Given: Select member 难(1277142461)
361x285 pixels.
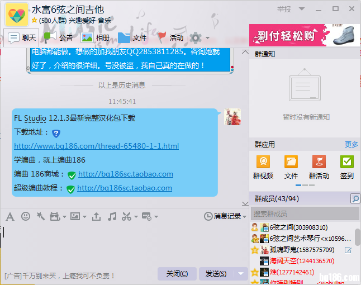Looking at the screenshot, I should tap(302, 272).
